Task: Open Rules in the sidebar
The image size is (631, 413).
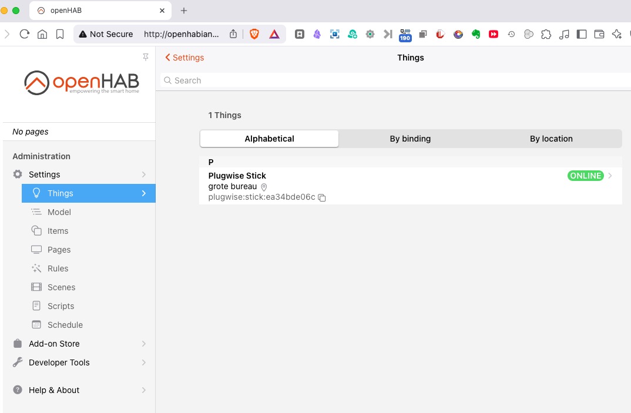Action: 89,268
